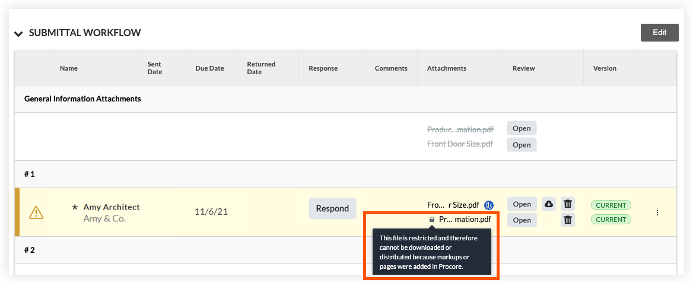Click the General Information Attachments row label

coord(82,99)
